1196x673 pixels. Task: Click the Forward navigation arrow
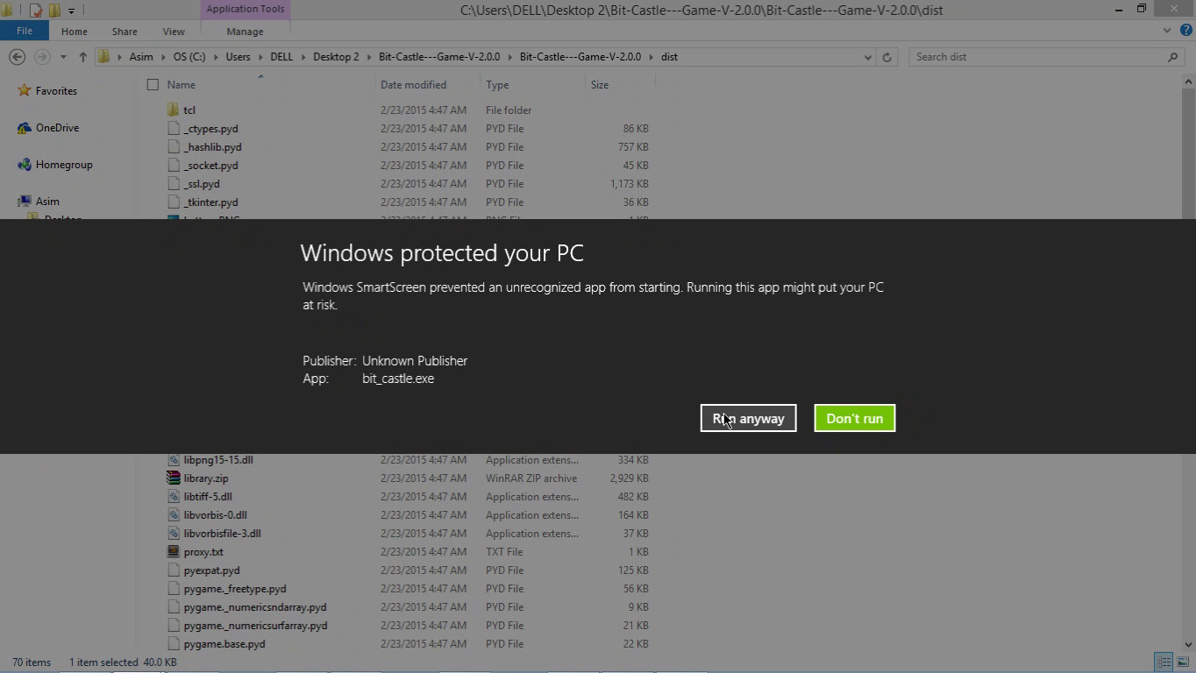pyautogui.click(x=41, y=57)
